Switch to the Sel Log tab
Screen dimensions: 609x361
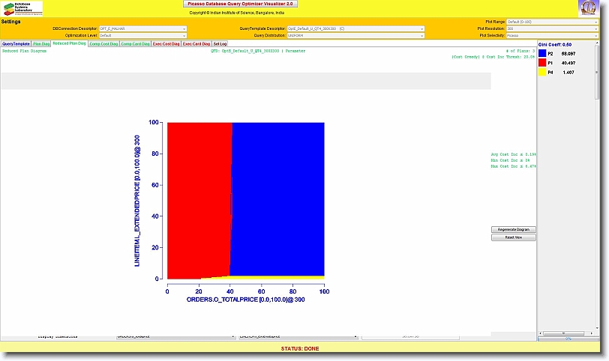(x=220, y=44)
